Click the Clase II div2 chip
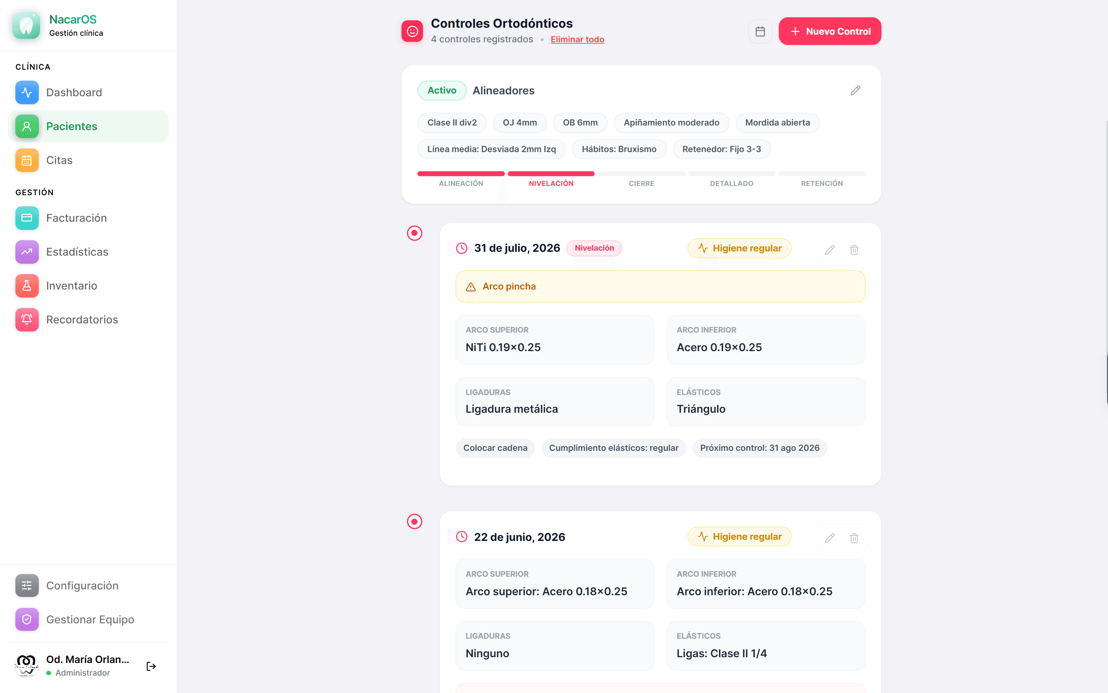Image resolution: width=1108 pixels, height=693 pixels. point(452,123)
